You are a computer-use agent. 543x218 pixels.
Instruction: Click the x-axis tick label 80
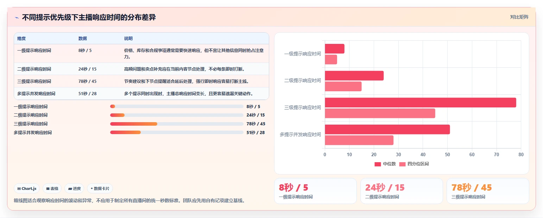pyautogui.click(x=521, y=154)
